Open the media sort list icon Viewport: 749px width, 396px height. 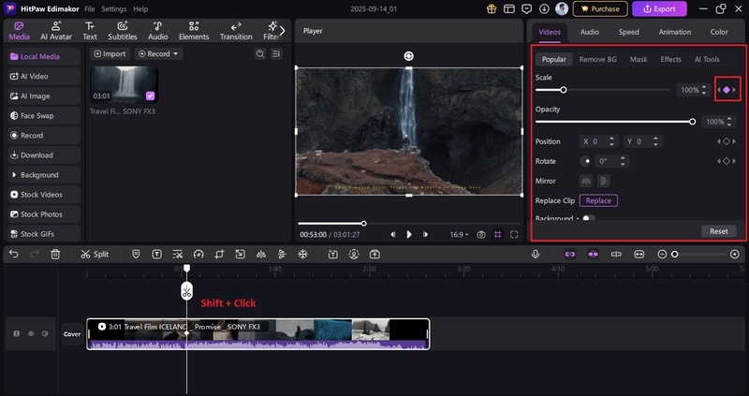(x=276, y=54)
